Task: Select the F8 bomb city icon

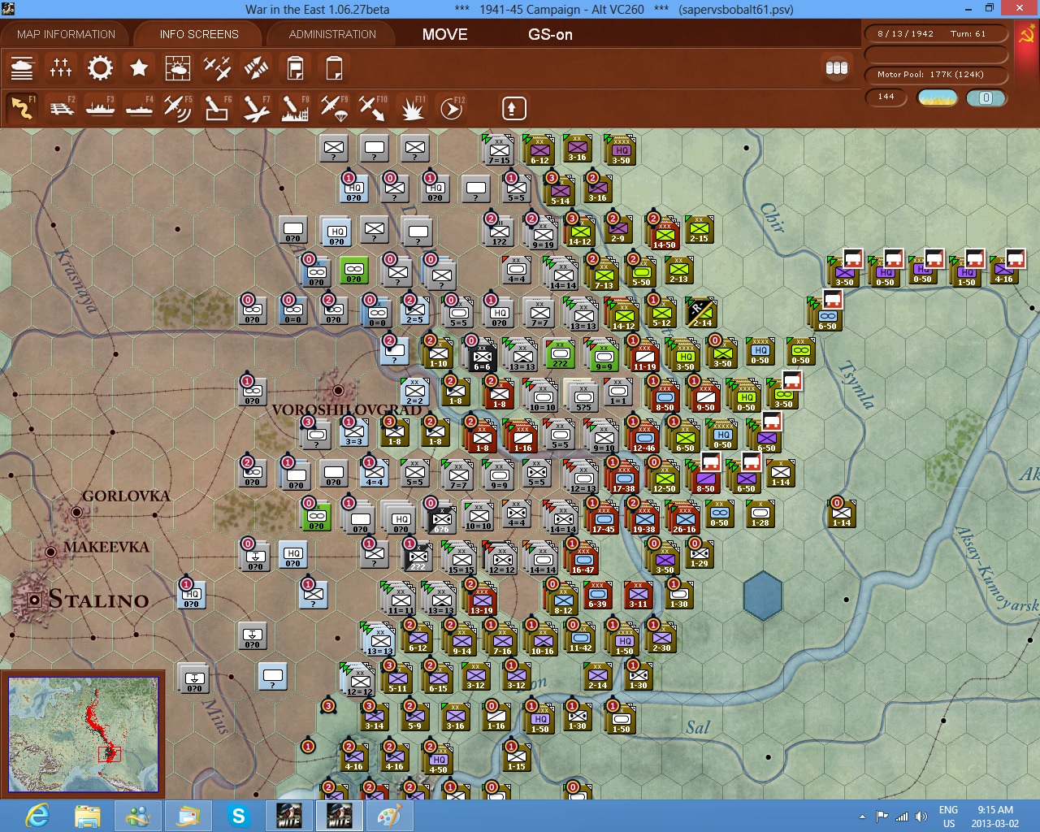Action: (x=295, y=107)
